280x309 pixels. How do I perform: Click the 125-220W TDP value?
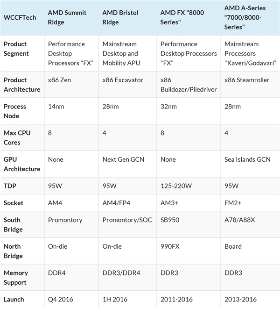click(x=176, y=186)
